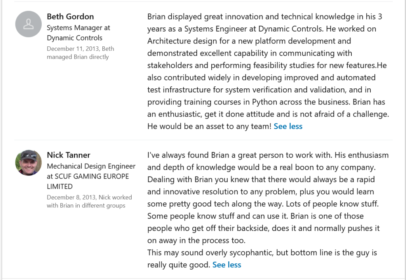Screen dimensions: 406x280
Task: Select "Mechanical Design Engineer" headline under Nick Tanner
Action: click(91, 166)
